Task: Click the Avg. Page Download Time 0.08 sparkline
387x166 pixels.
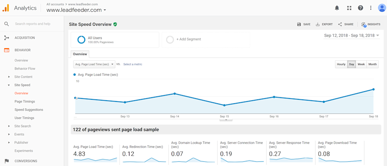Action: click(x=340, y=160)
